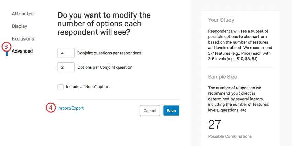292x146 pixels.
Task: Click the number 27 combinations count
Action: (214, 125)
